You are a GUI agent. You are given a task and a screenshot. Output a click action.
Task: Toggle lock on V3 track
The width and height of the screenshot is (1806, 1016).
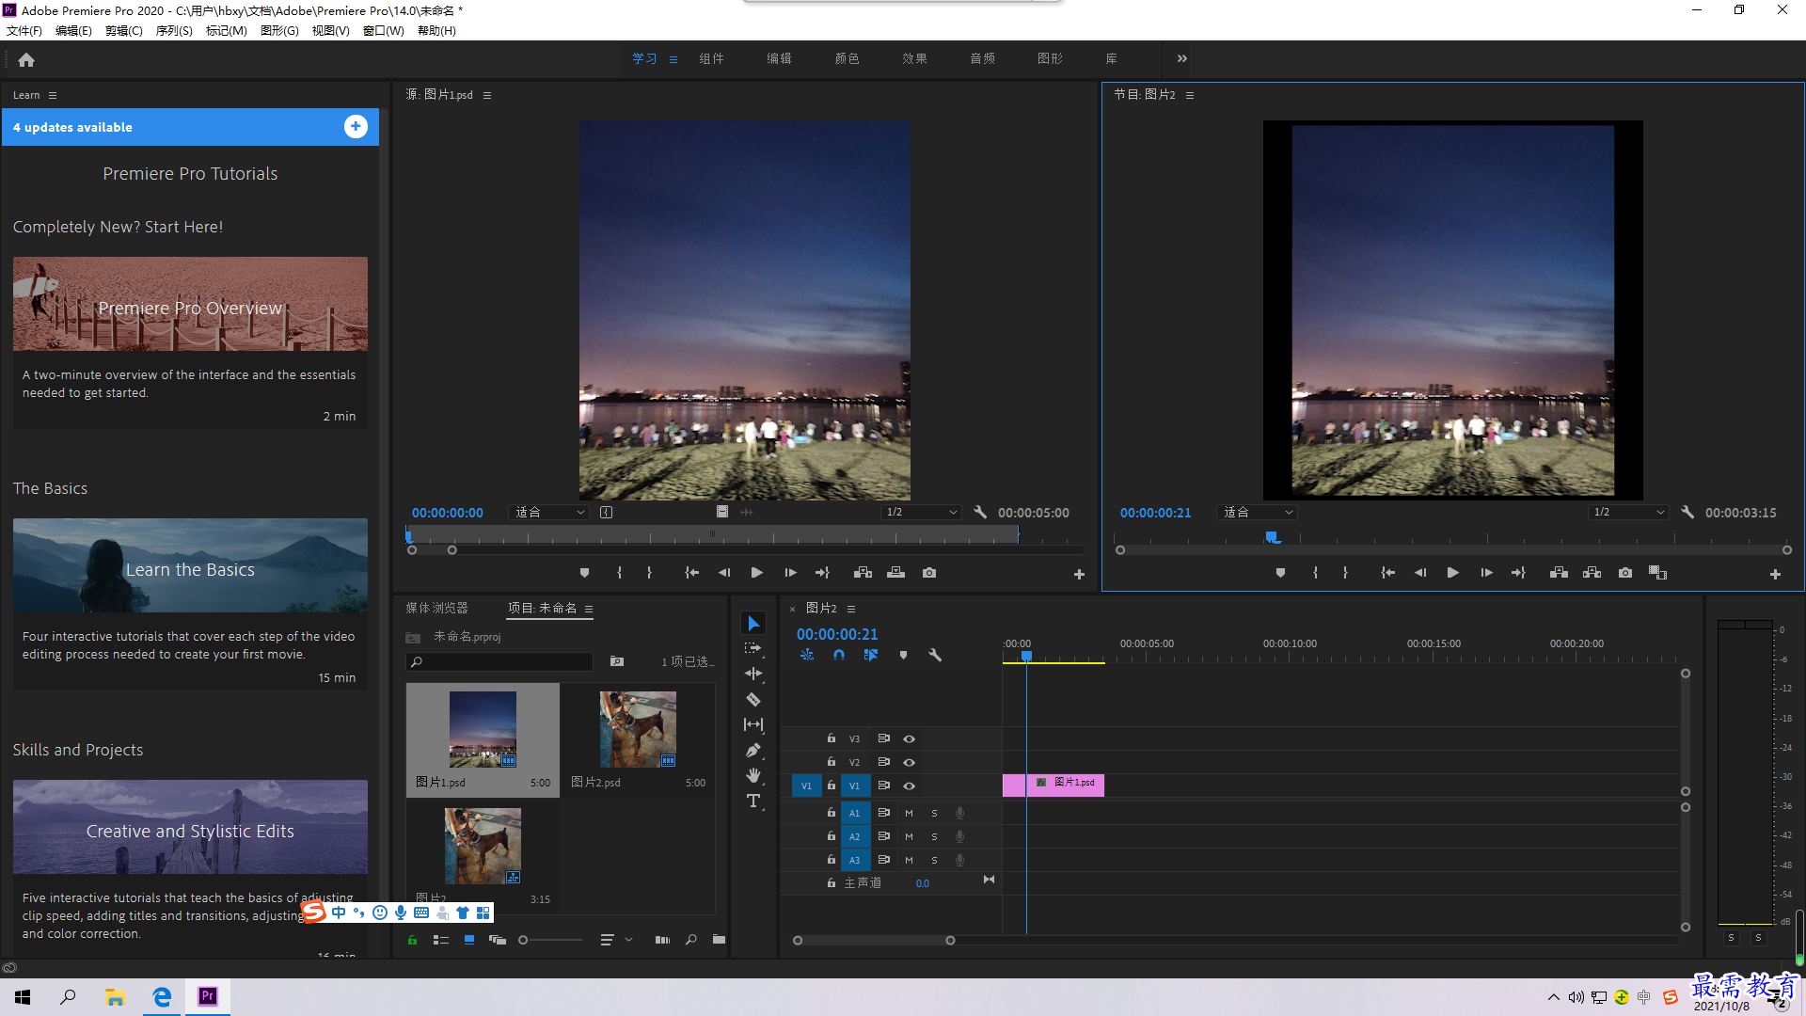(x=832, y=738)
